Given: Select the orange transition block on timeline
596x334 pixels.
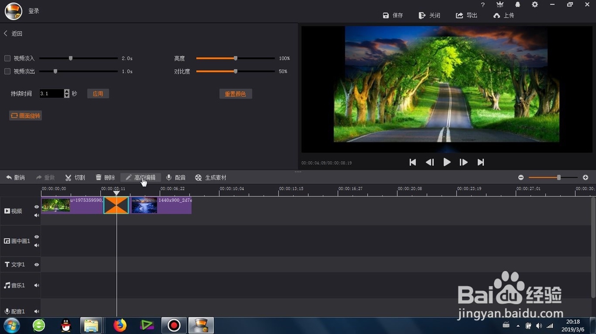Looking at the screenshot, I should 116,205.
